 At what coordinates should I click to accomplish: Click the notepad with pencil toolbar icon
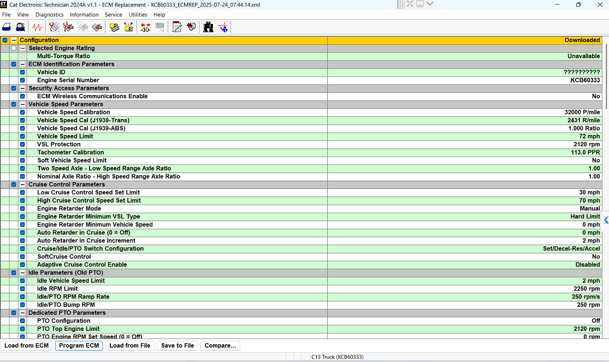[x=177, y=27]
